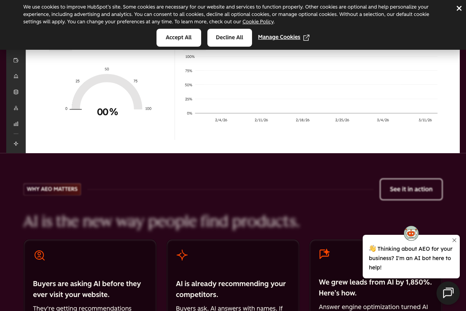Open Manage Cookies preferences
The width and height of the screenshot is (466, 311).
(279, 37)
